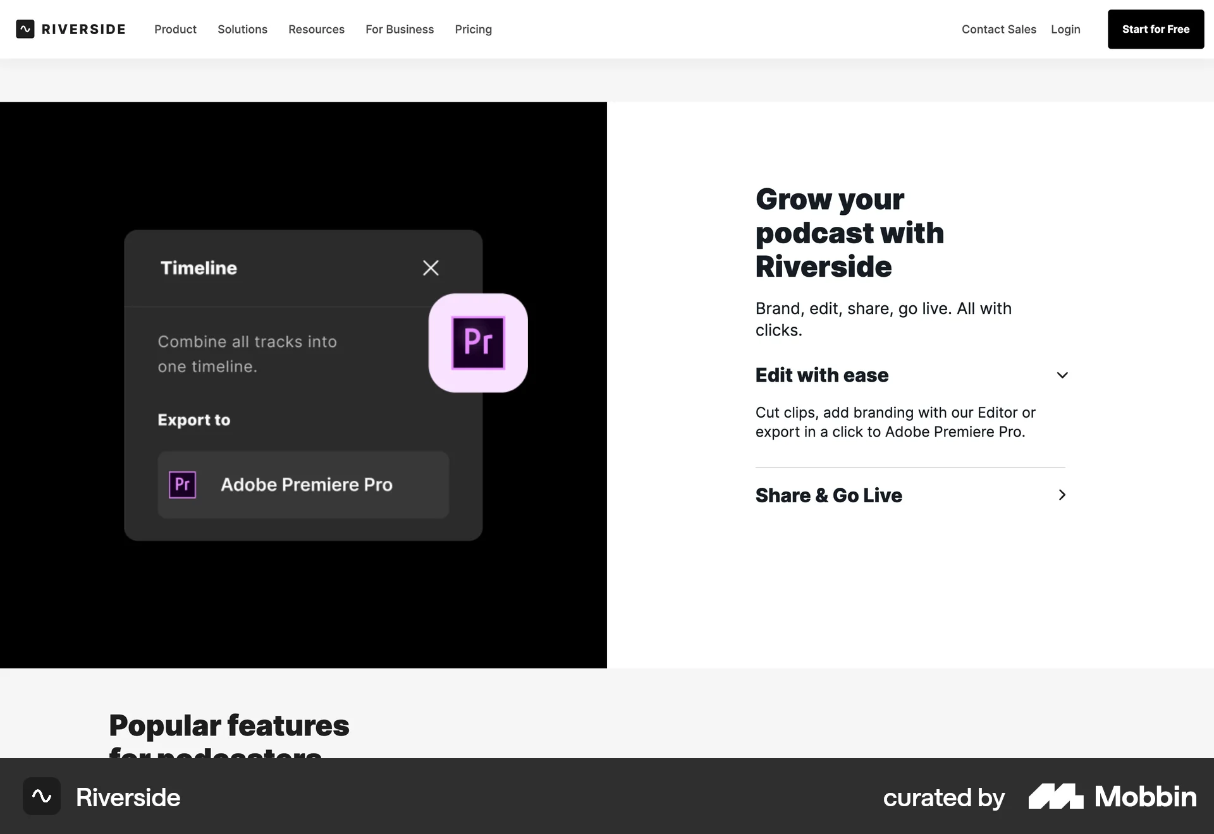The image size is (1214, 834).
Task: Select For Business in the navigation
Action: pos(400,29)
